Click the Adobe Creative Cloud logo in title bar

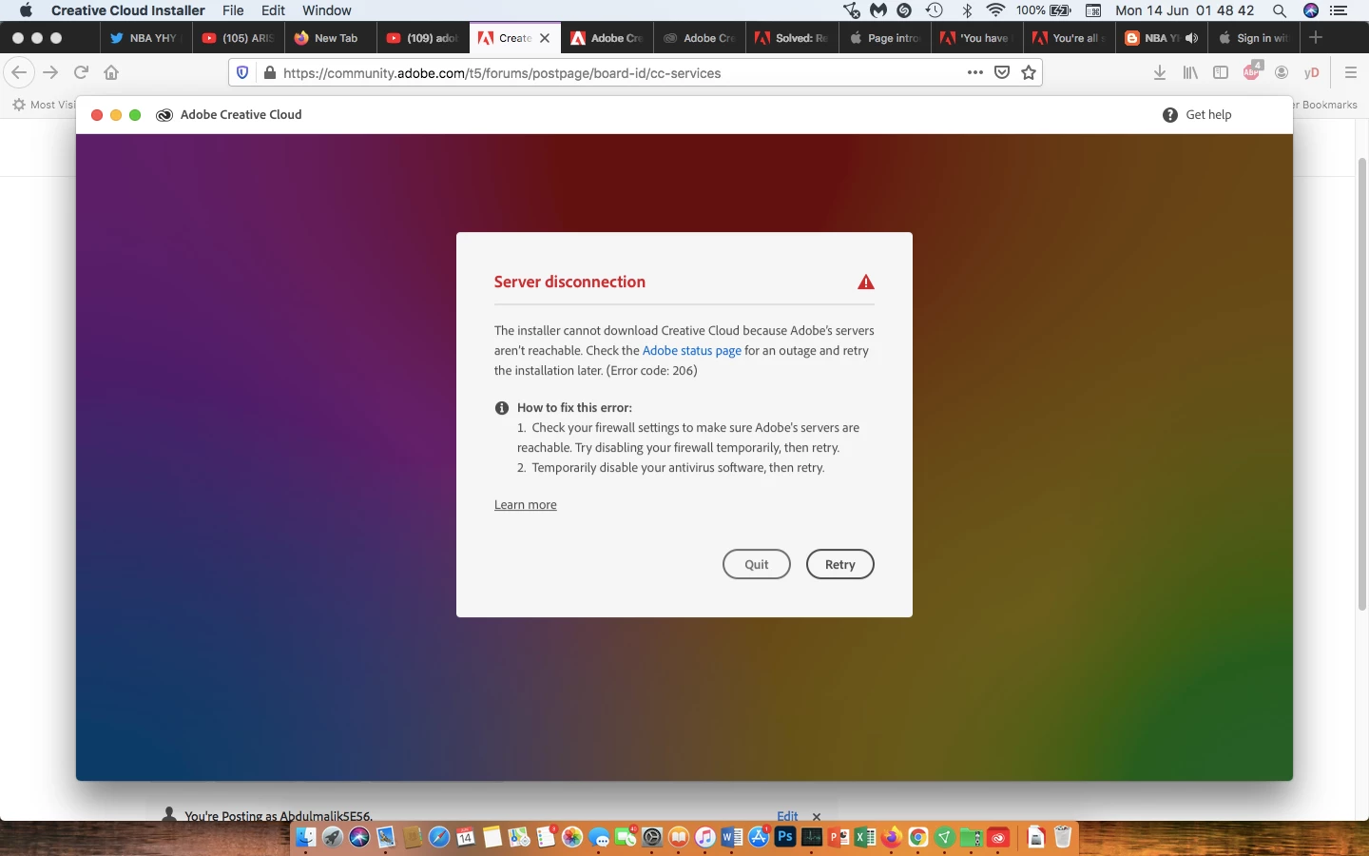pyautogui.click(x=164, y=114)
